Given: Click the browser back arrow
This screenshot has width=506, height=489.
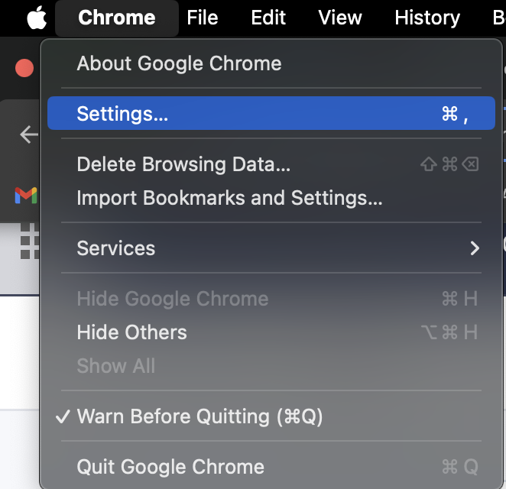Looking at the screenshot, I should point(29,134).
